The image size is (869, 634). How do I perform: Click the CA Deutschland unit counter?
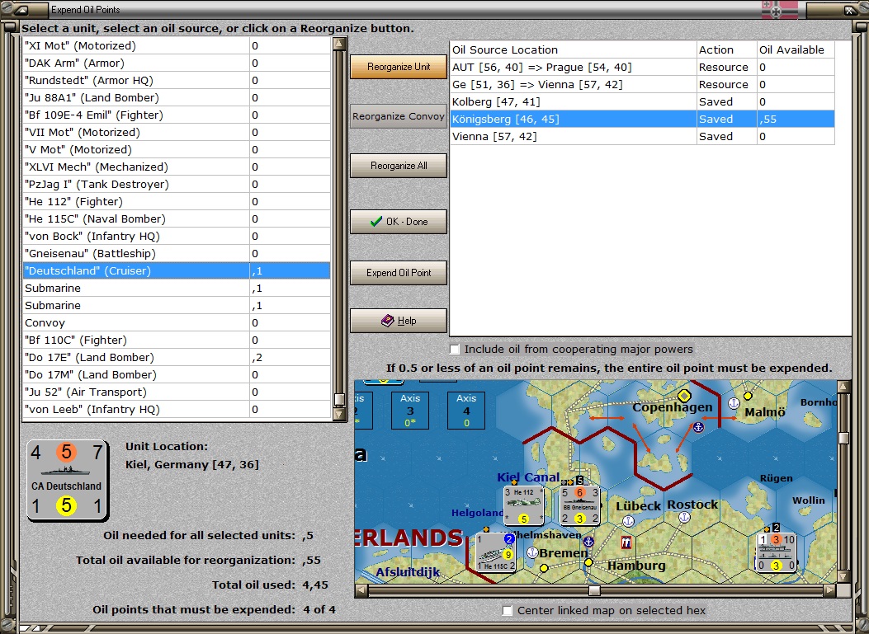coord(67,480)
